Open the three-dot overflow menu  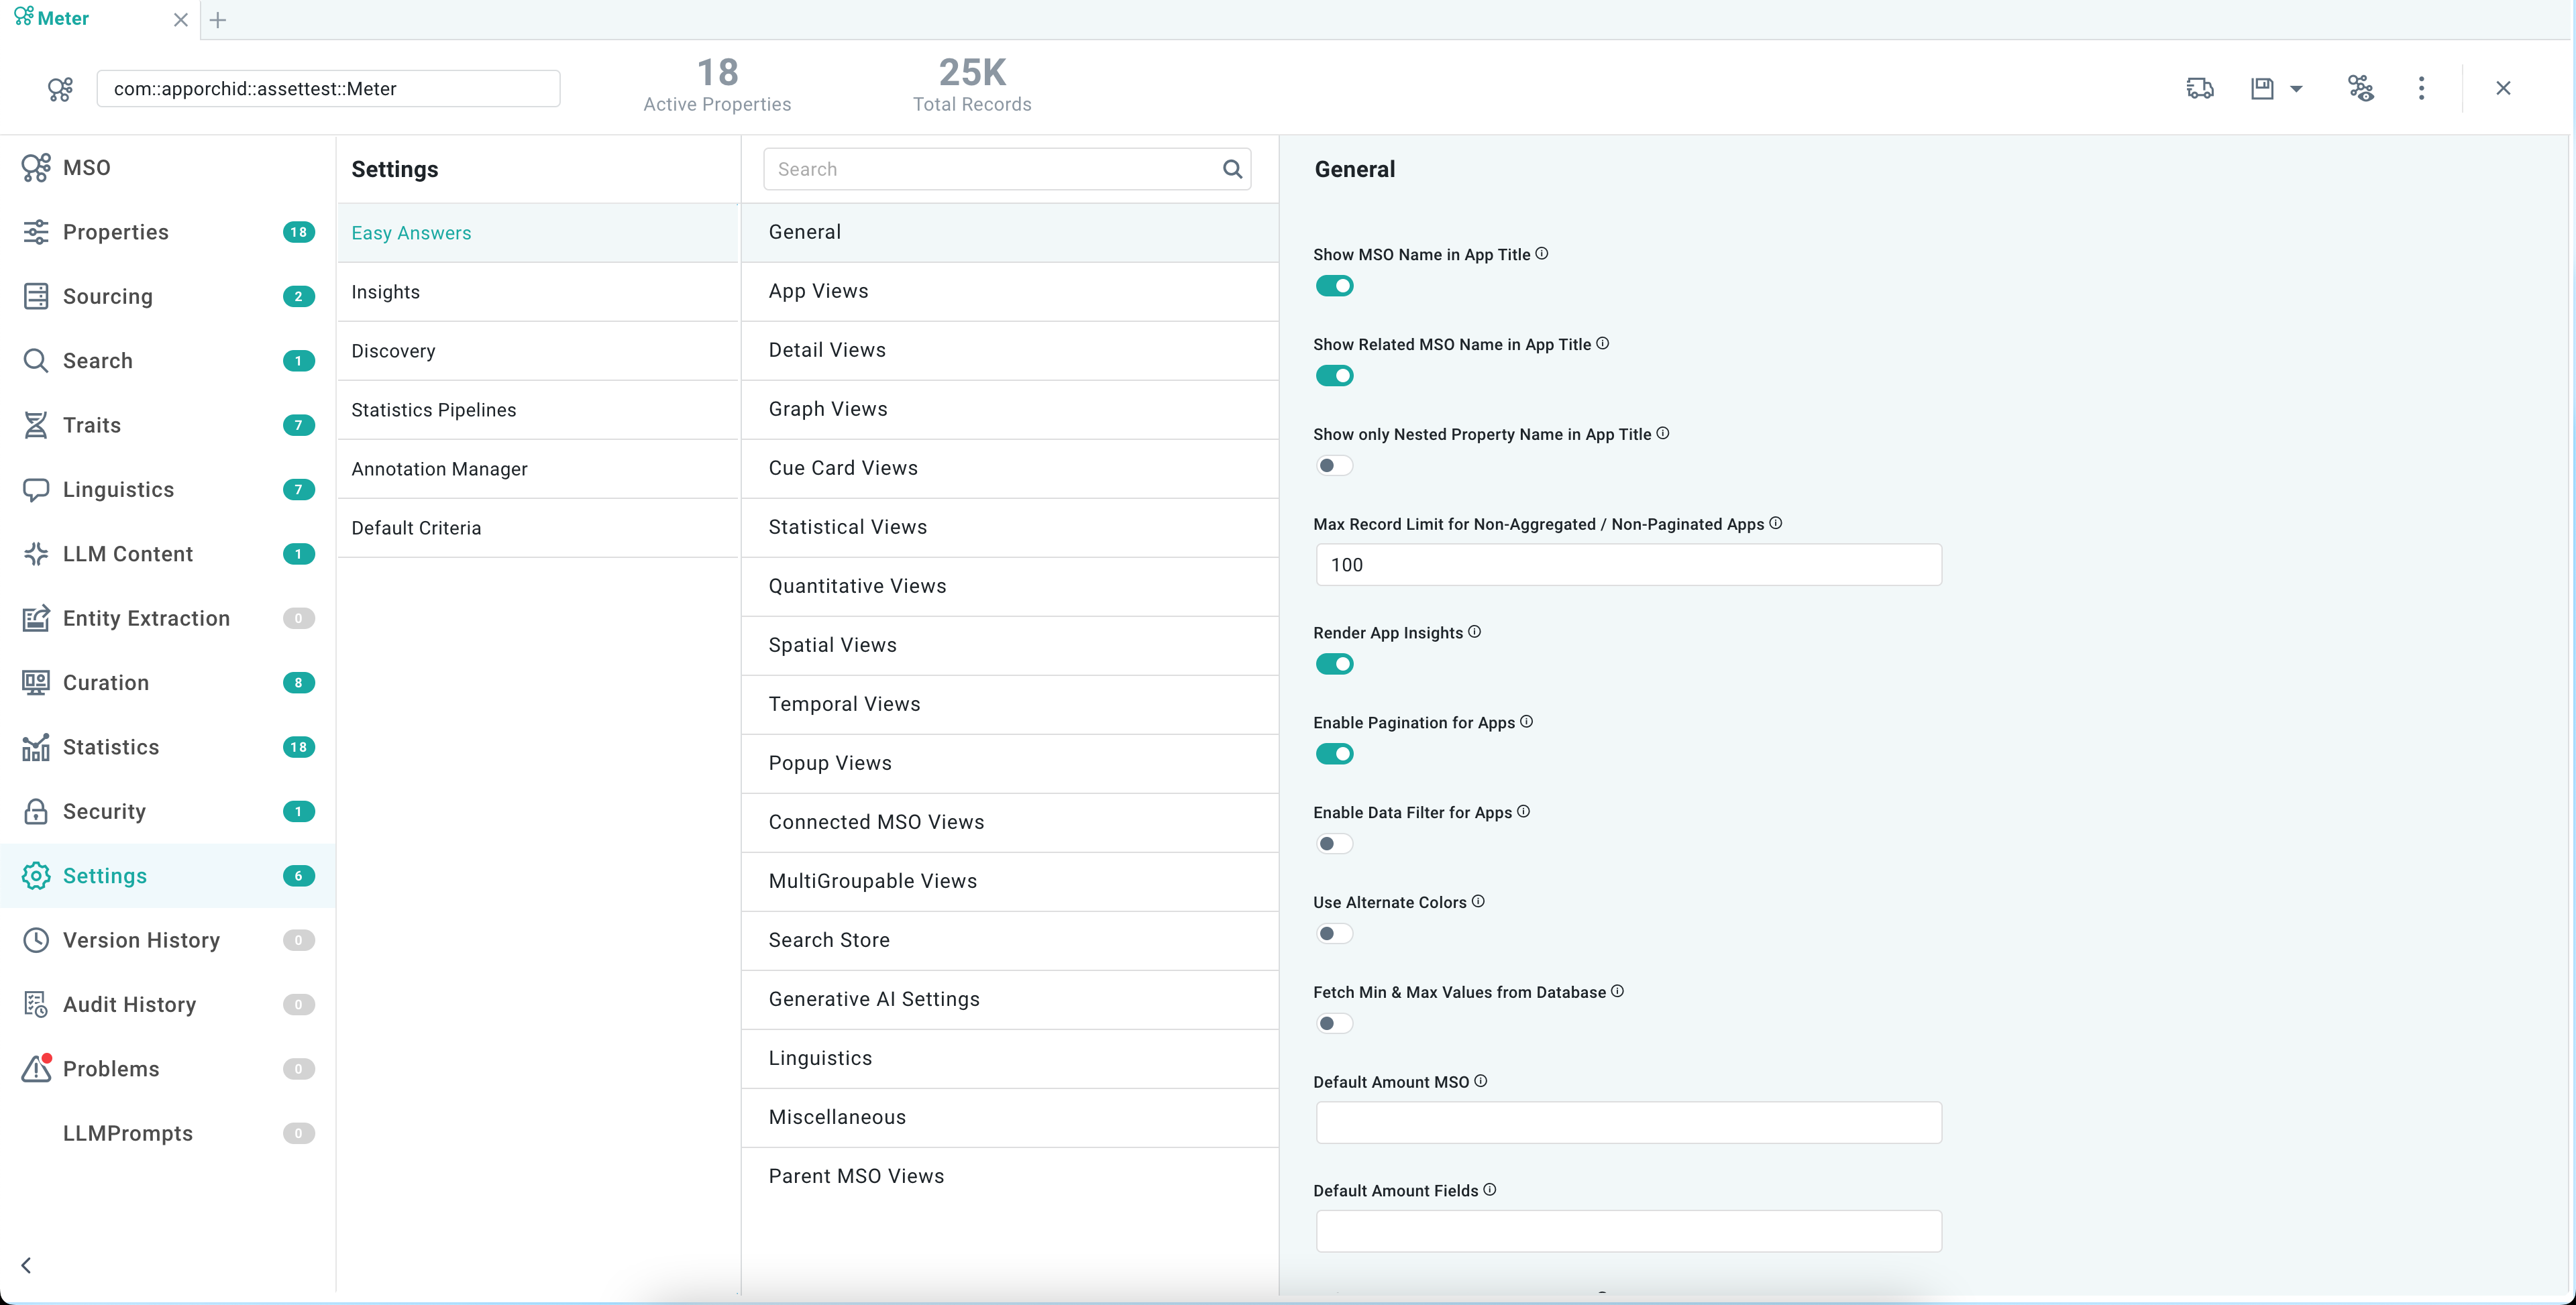click(2422, 88)
